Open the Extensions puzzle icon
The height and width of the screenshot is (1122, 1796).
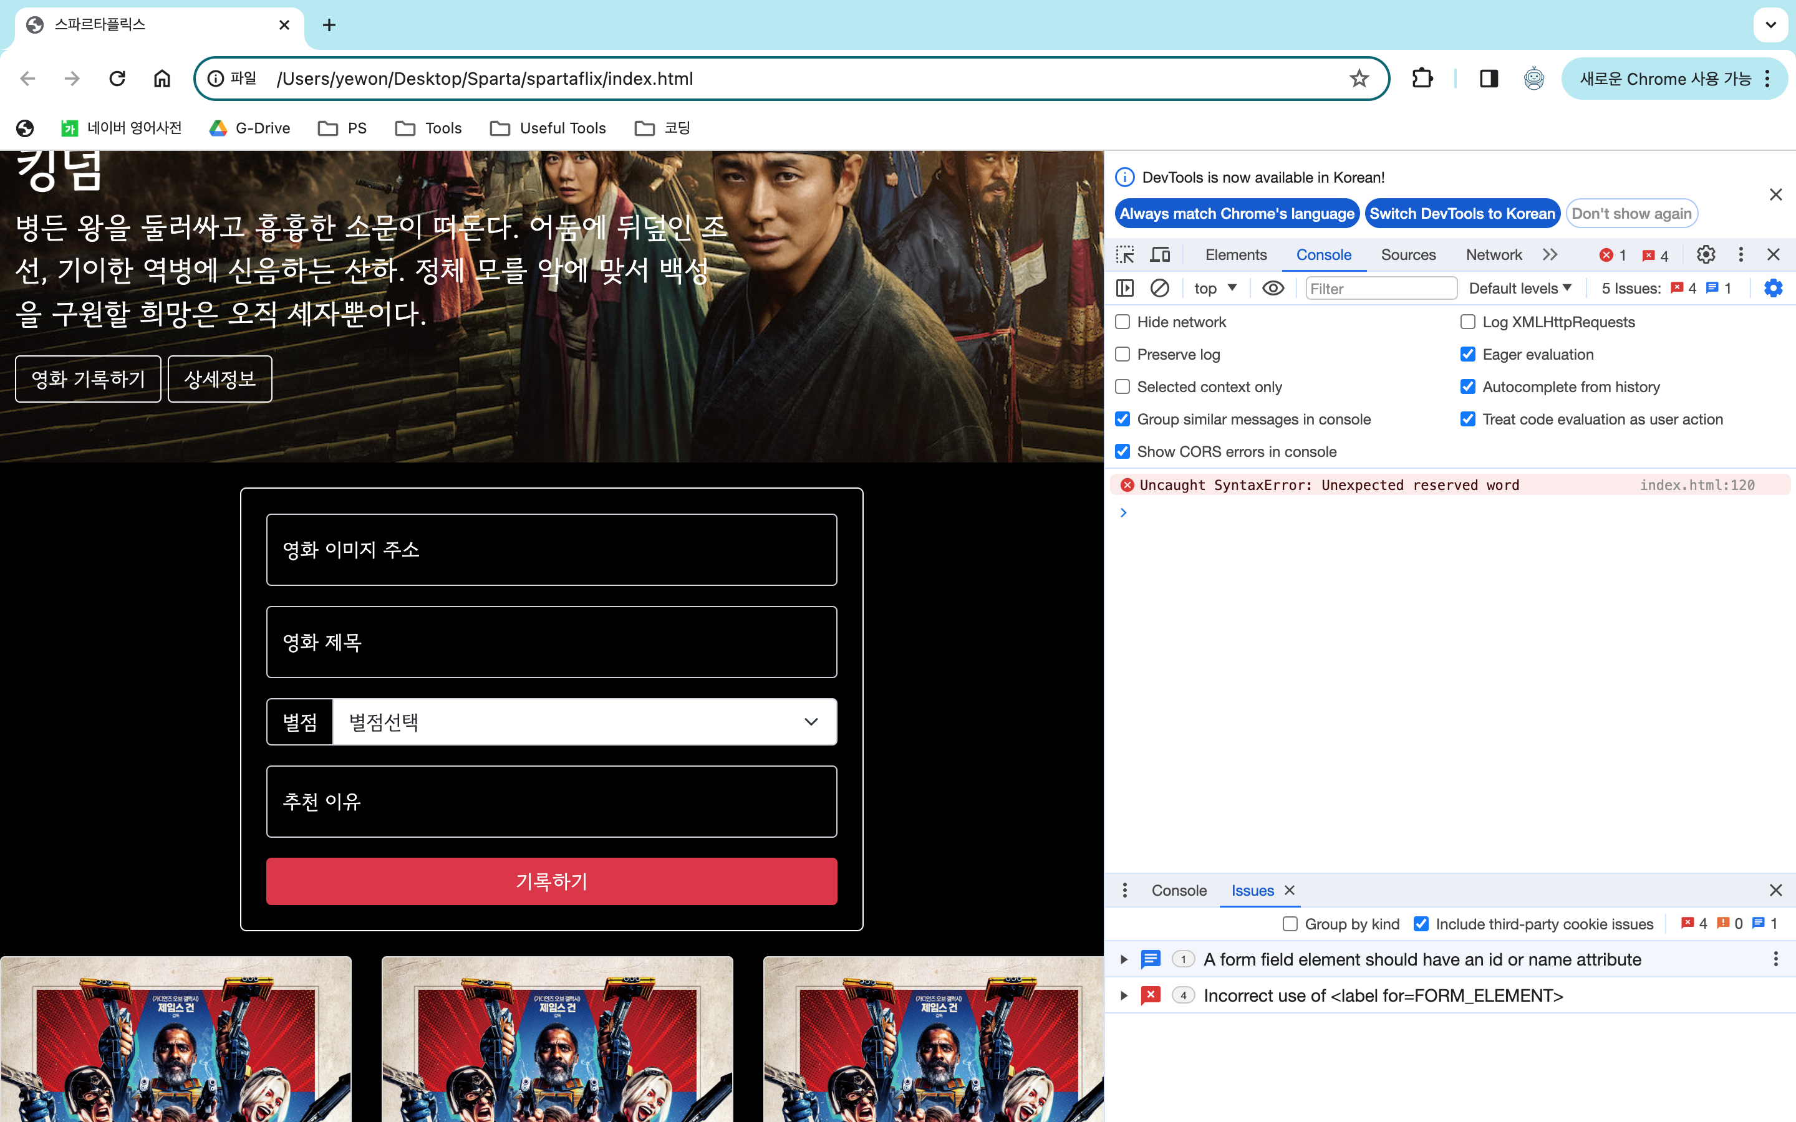(1422, 79)
